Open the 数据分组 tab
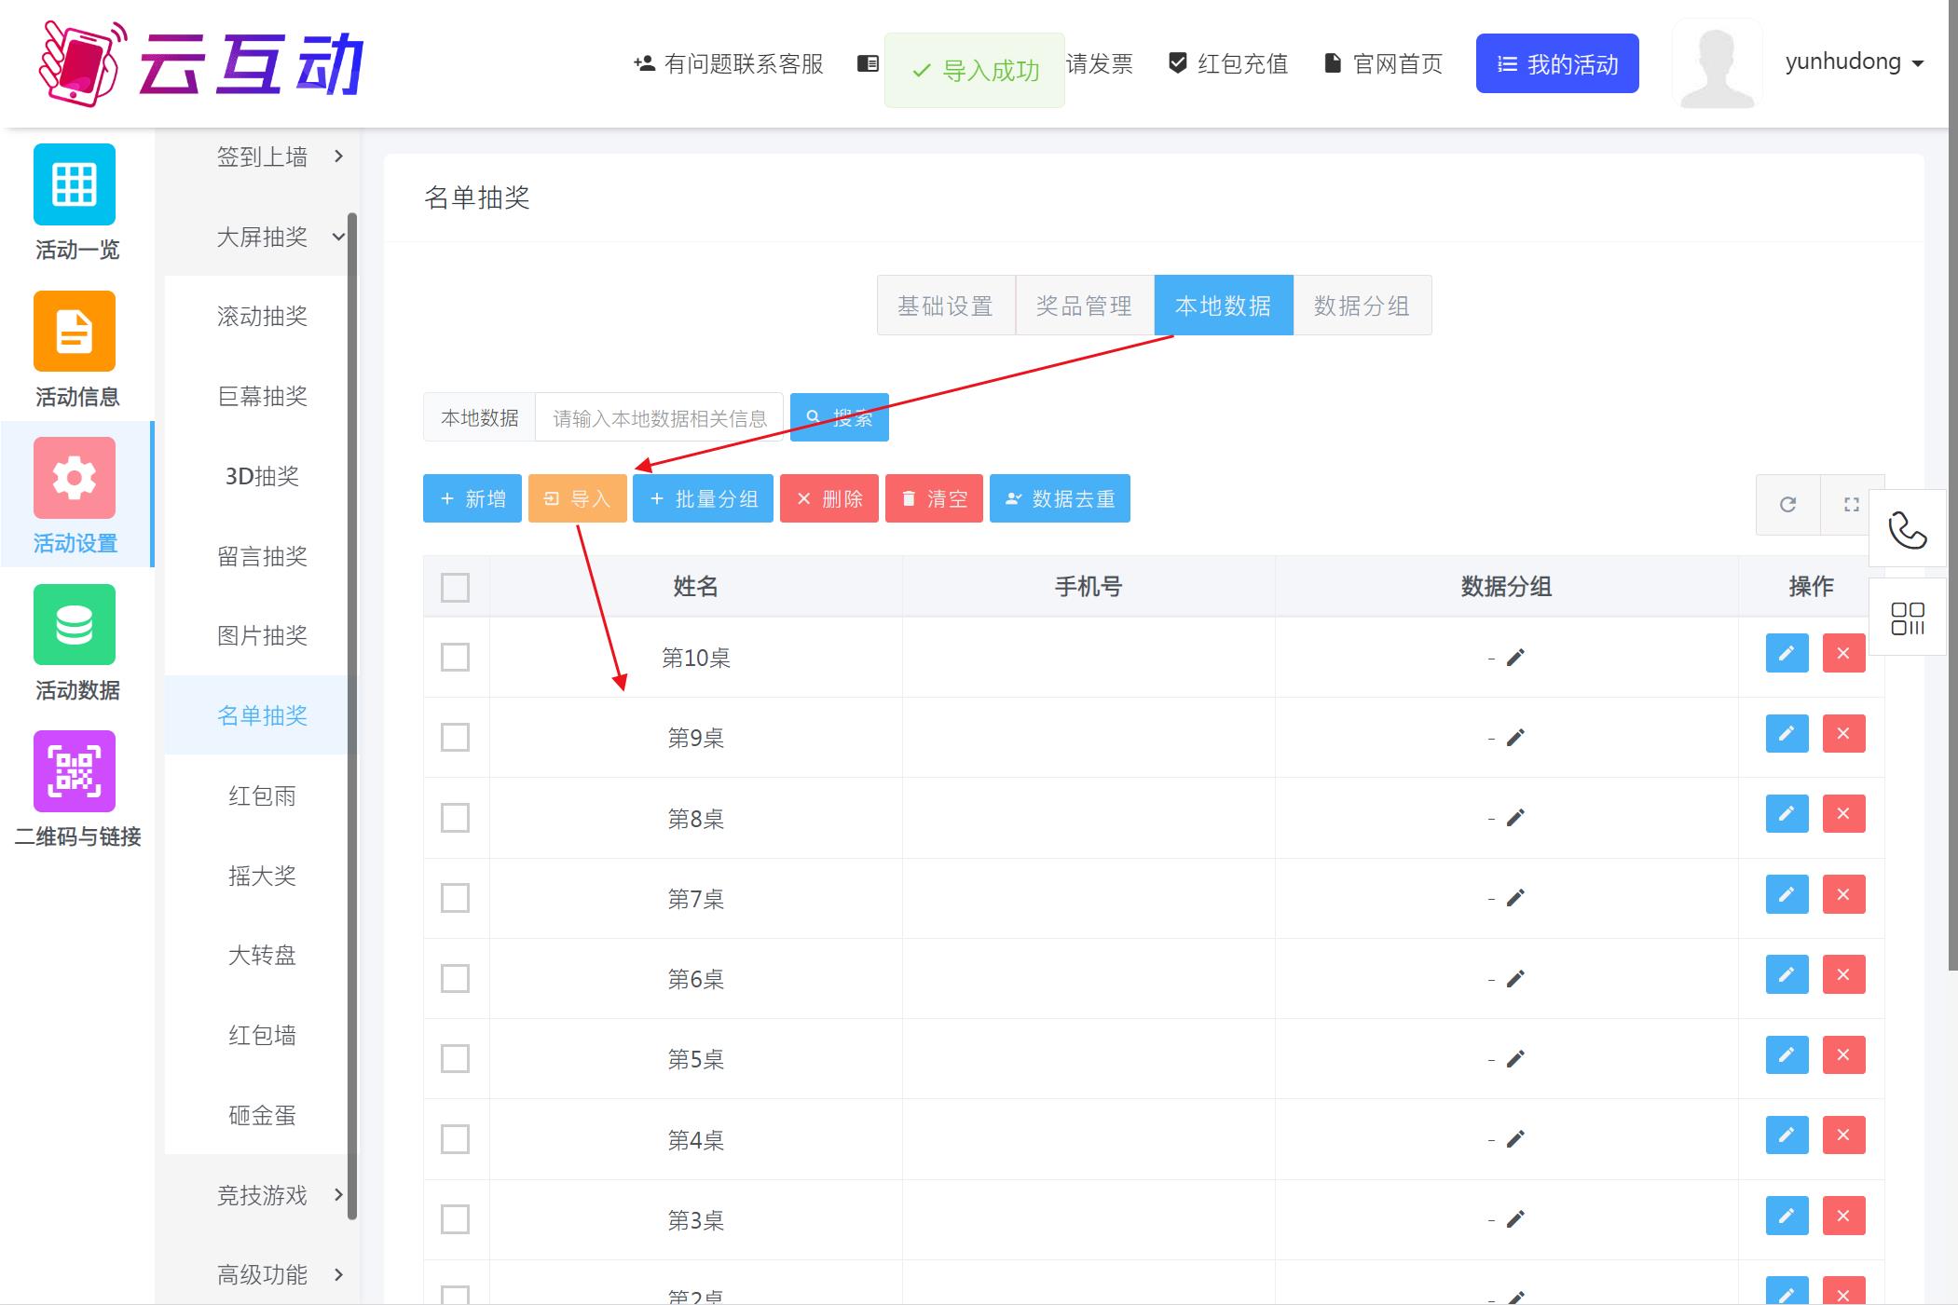The height and width of the screenshot is (1305, 1958). tap(1362, 306)
